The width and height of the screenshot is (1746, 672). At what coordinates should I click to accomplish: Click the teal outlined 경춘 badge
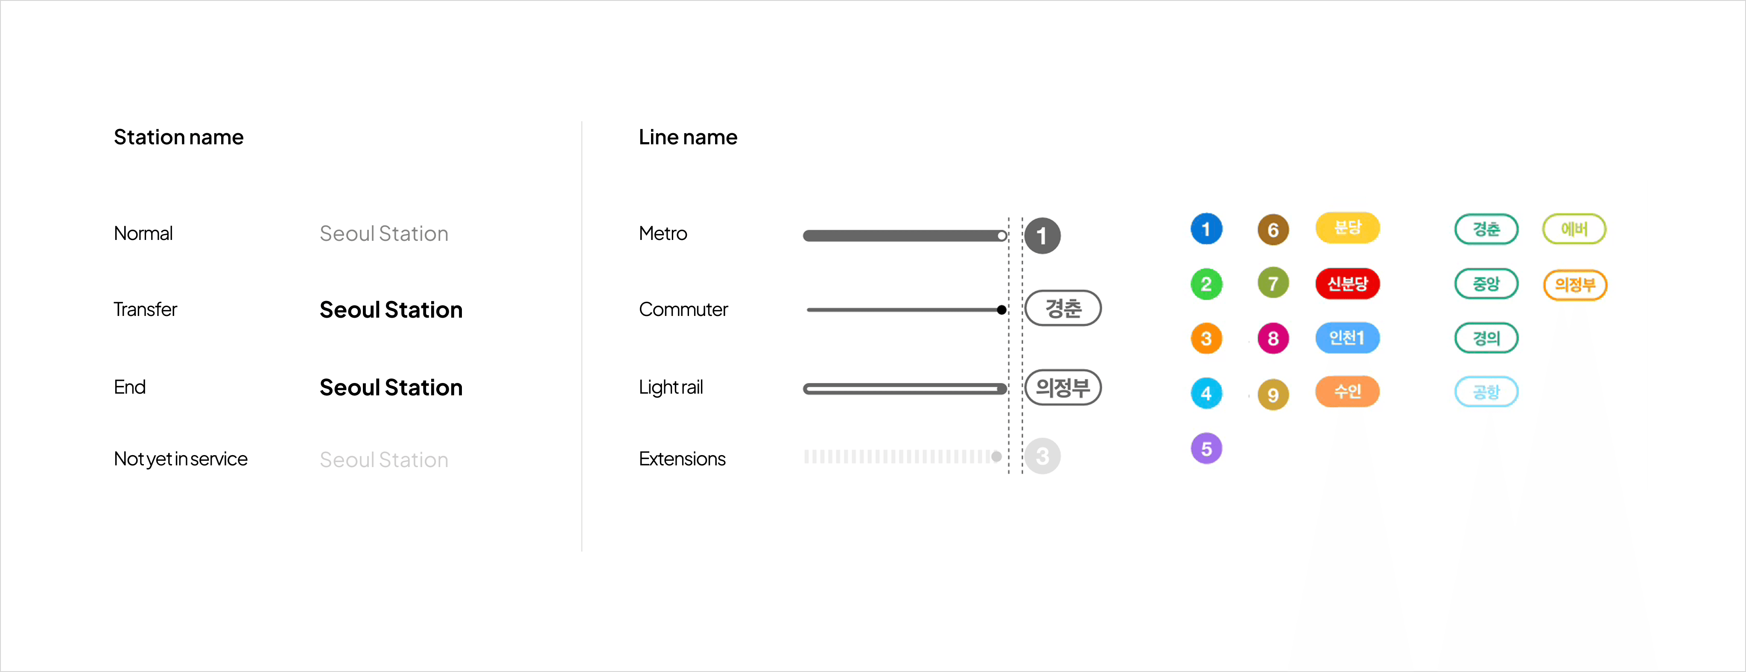(x=1486, y=229)
